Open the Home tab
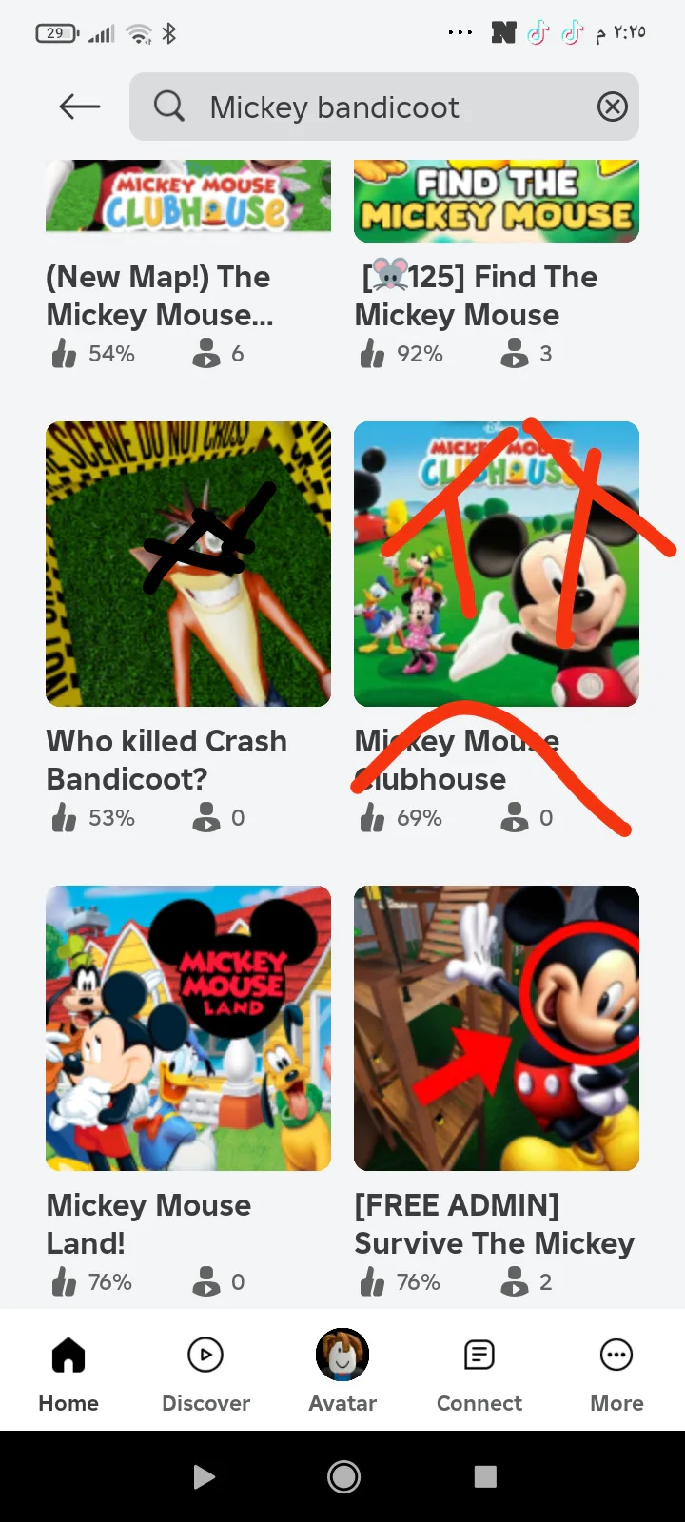 (68, 1371)
